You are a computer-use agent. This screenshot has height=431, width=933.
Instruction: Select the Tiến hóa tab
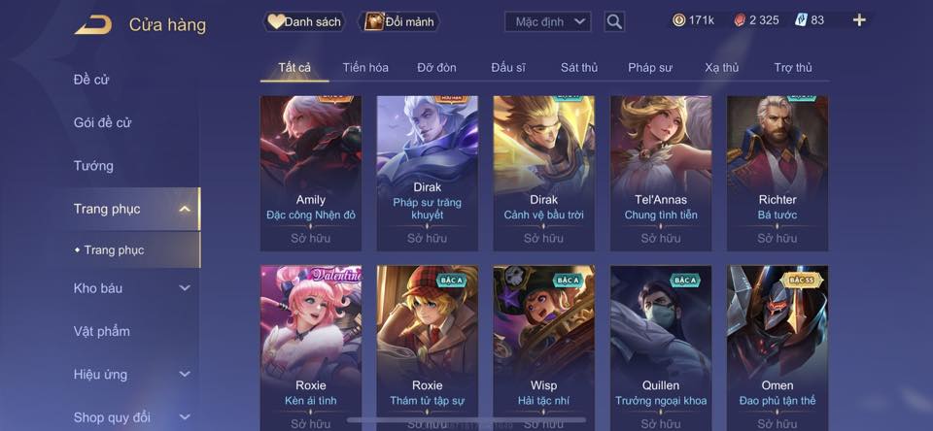click(x=365, y=68)
